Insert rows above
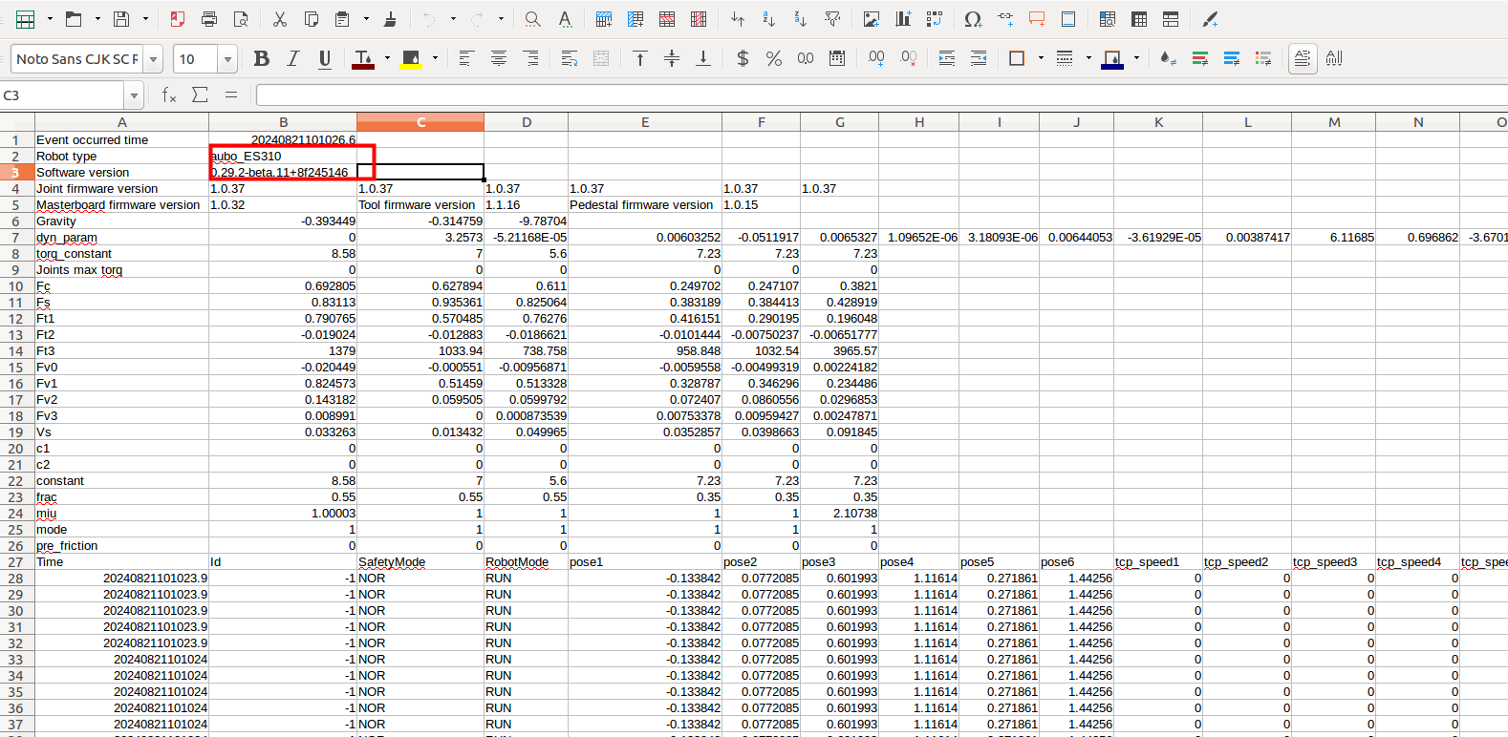This screenshot has height=737, width=1508. point(604,19)
